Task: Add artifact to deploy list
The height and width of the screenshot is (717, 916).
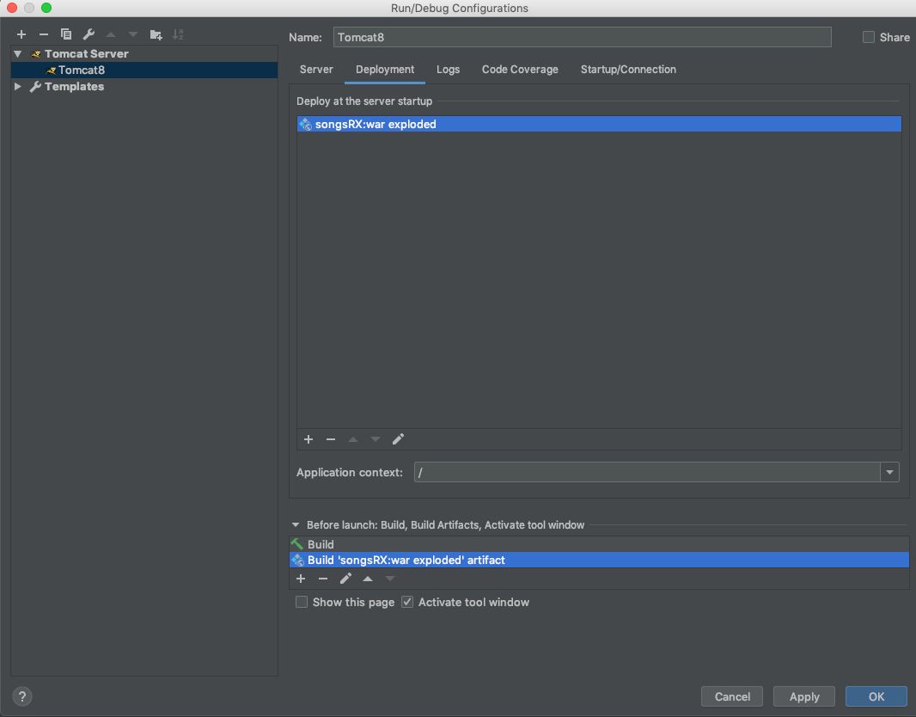Action: coord(308,439)
